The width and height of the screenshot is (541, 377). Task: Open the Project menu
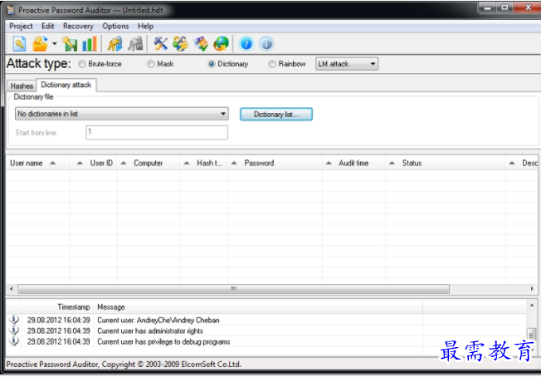[x=21, y=26]
